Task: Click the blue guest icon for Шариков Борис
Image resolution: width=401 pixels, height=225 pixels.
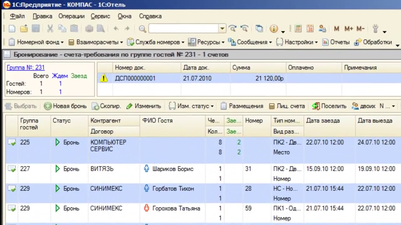Action: pos(146,169)
